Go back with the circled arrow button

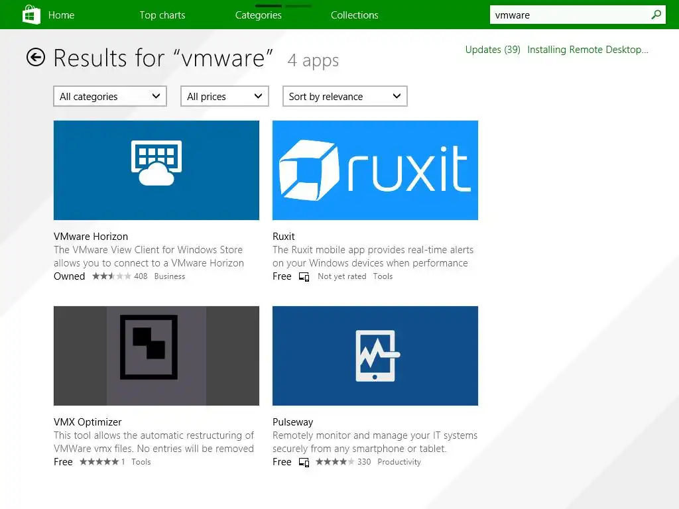point(36,57)
